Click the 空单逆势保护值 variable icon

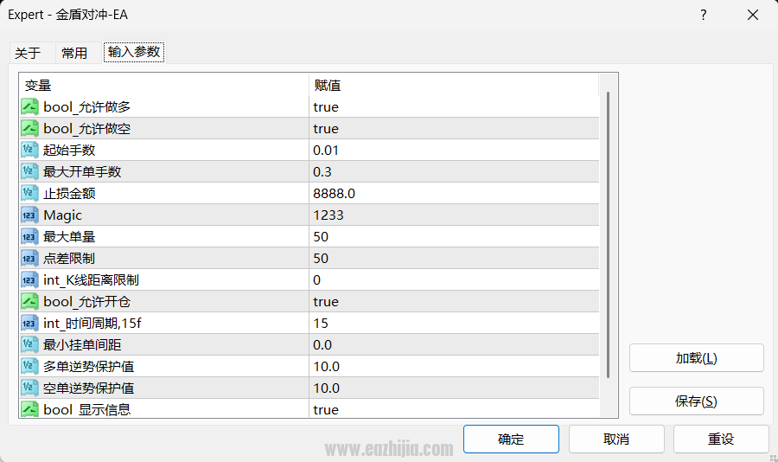coord(29,388)
